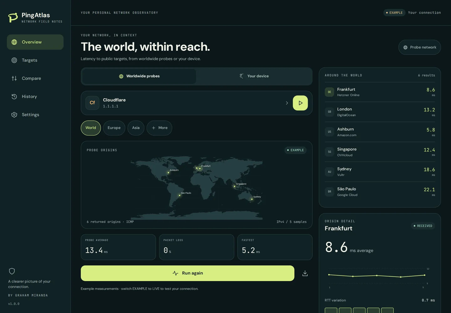Click the BR country badge for São Paulo
The height and width of the screenshot is (313, 451).
[x=329, y=192]
